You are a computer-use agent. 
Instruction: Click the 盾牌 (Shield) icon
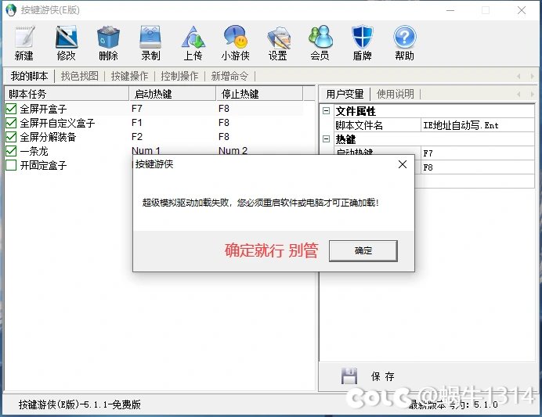tap(363, 37)
